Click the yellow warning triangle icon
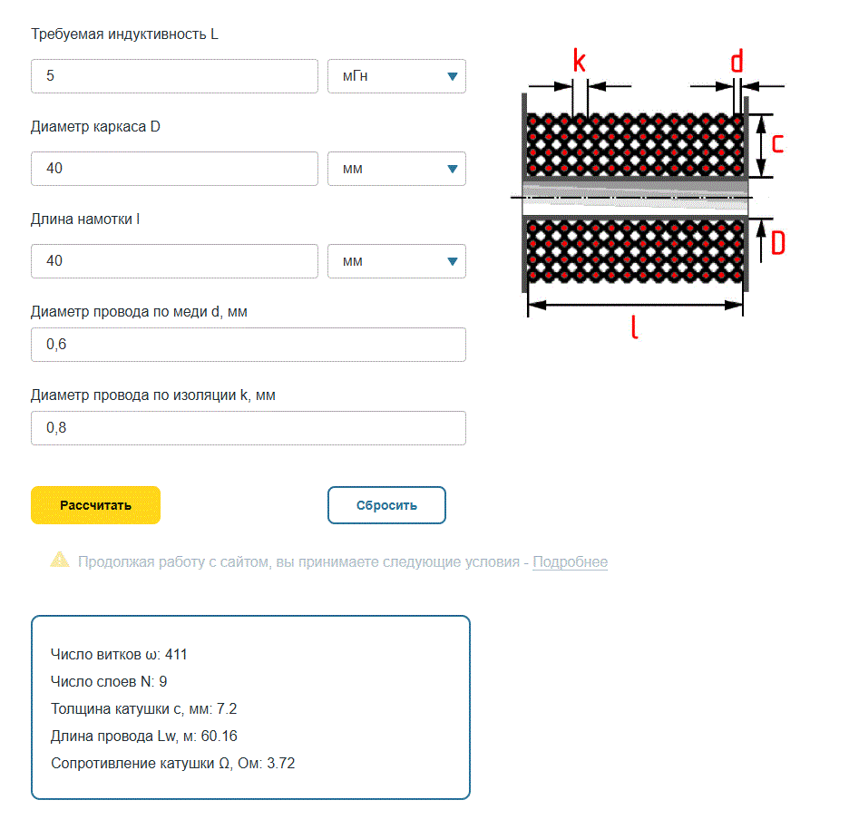The image size is (849, 839). (x=60, y=560)
